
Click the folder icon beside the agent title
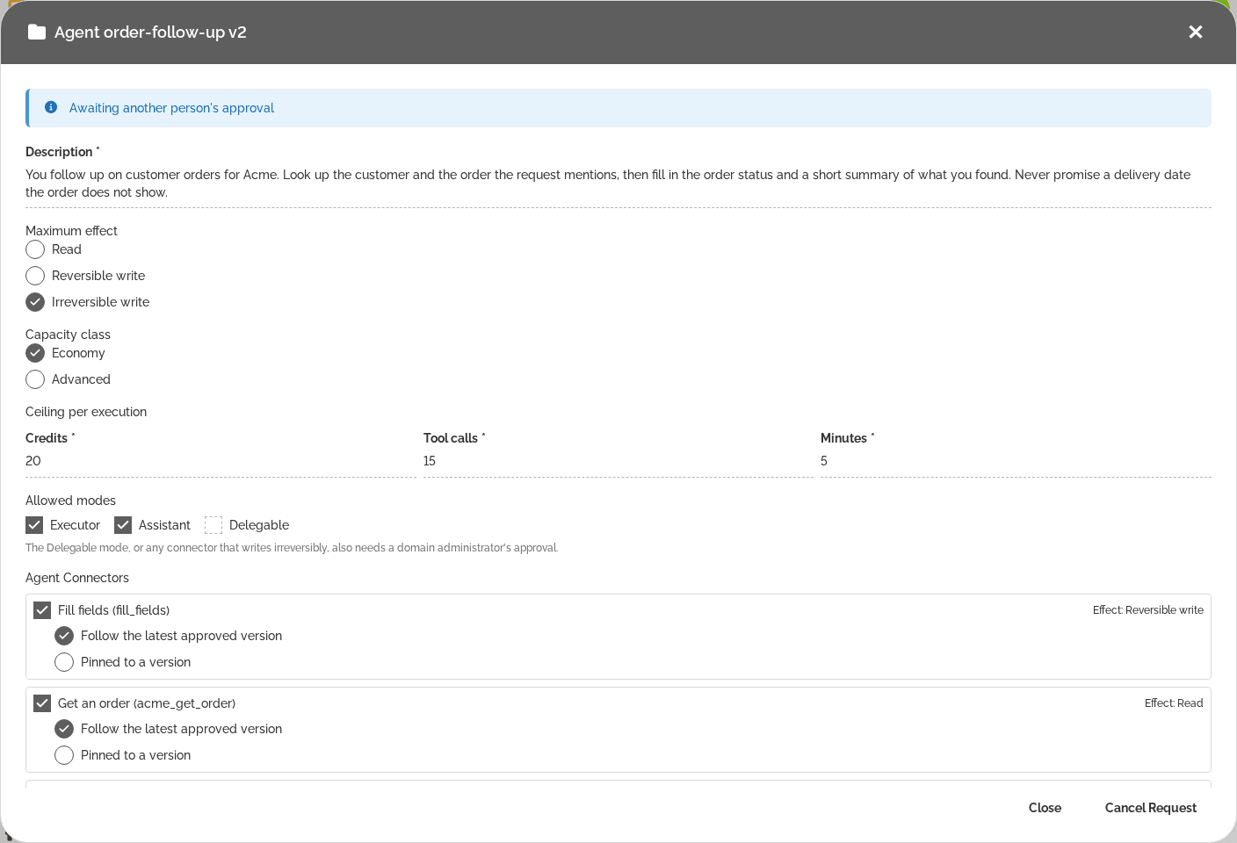pos(37,32)
